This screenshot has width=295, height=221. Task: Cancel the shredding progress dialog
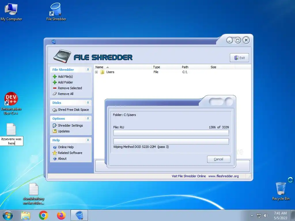219,159
